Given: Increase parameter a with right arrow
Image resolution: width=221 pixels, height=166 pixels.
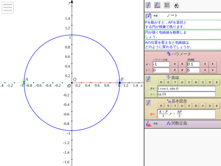Looking at the screenshot, I should pyautogui.click(x=182, y=64).
